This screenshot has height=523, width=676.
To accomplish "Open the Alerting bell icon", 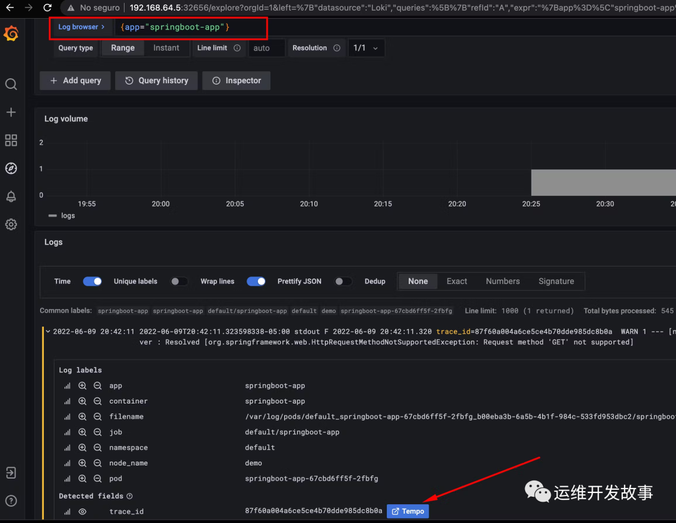I will (x=11, y=196).
